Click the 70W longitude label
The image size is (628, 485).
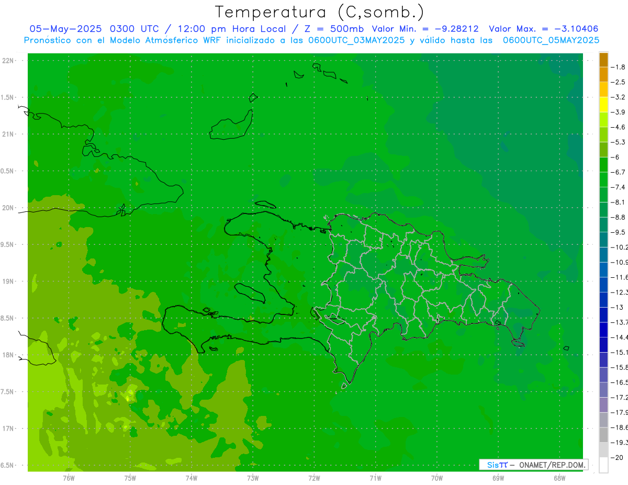(437, 478)
